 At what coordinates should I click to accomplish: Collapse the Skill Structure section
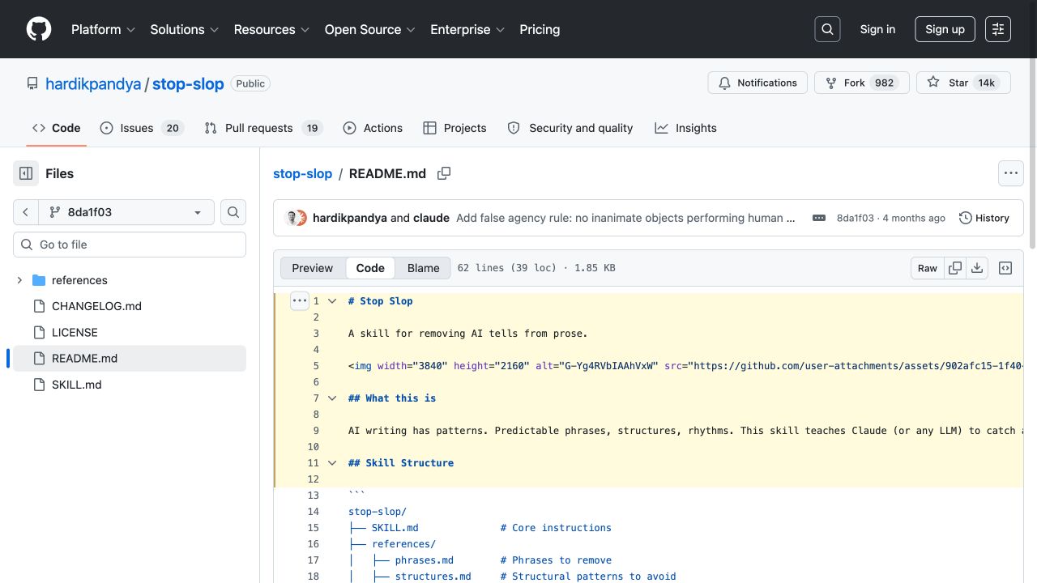332,462
